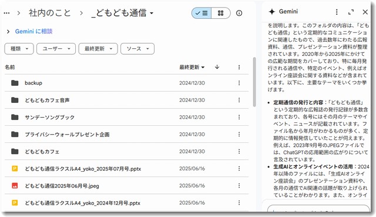Screen dimensions: 376x217
Task: Expand Gemini panel to full size
Action: click(x=351, y=12)
